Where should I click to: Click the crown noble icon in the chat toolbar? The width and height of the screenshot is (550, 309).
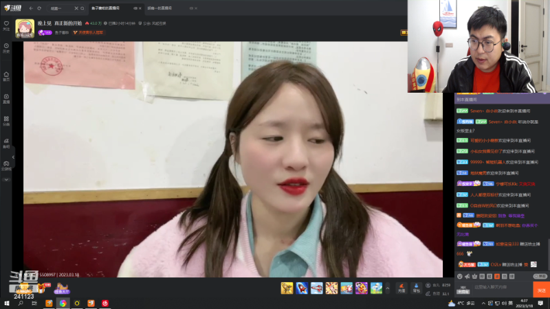coord(474,277)
